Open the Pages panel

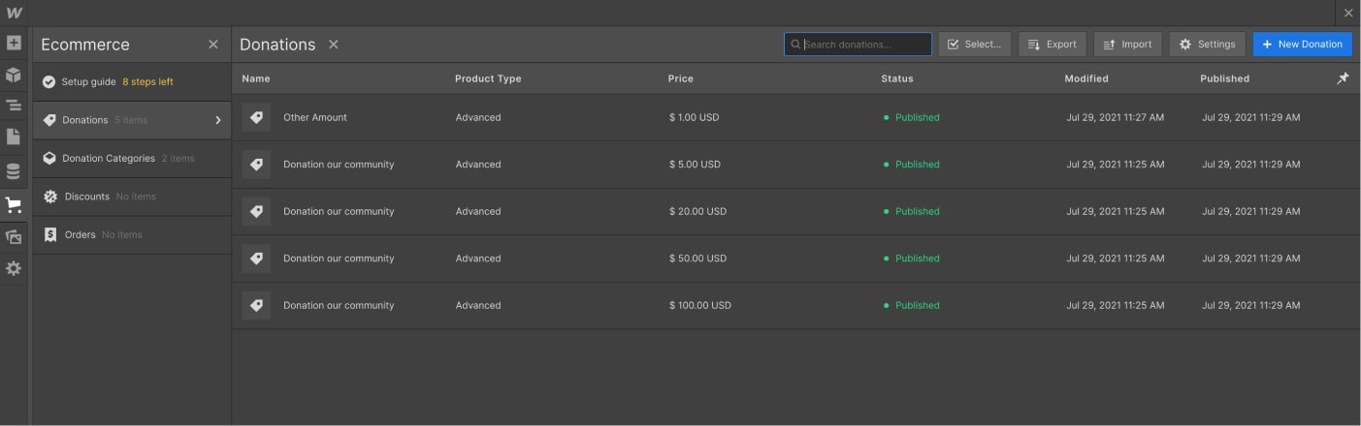14,137
